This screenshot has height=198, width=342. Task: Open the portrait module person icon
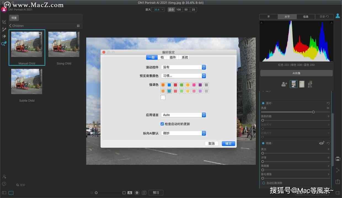point(338,16)
